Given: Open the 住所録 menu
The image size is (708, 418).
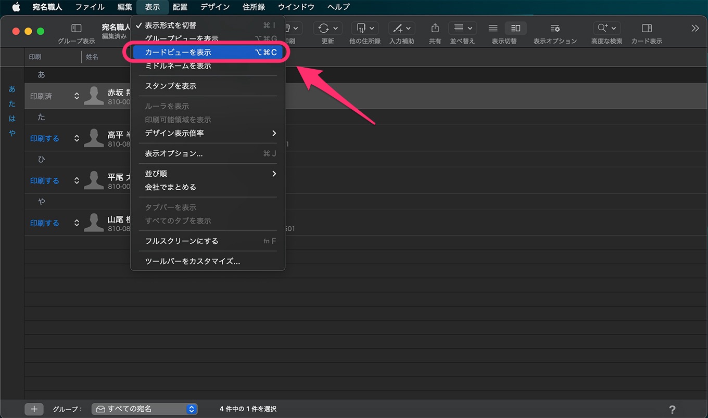Looking at the screenshot, I should tap(254, 7).
